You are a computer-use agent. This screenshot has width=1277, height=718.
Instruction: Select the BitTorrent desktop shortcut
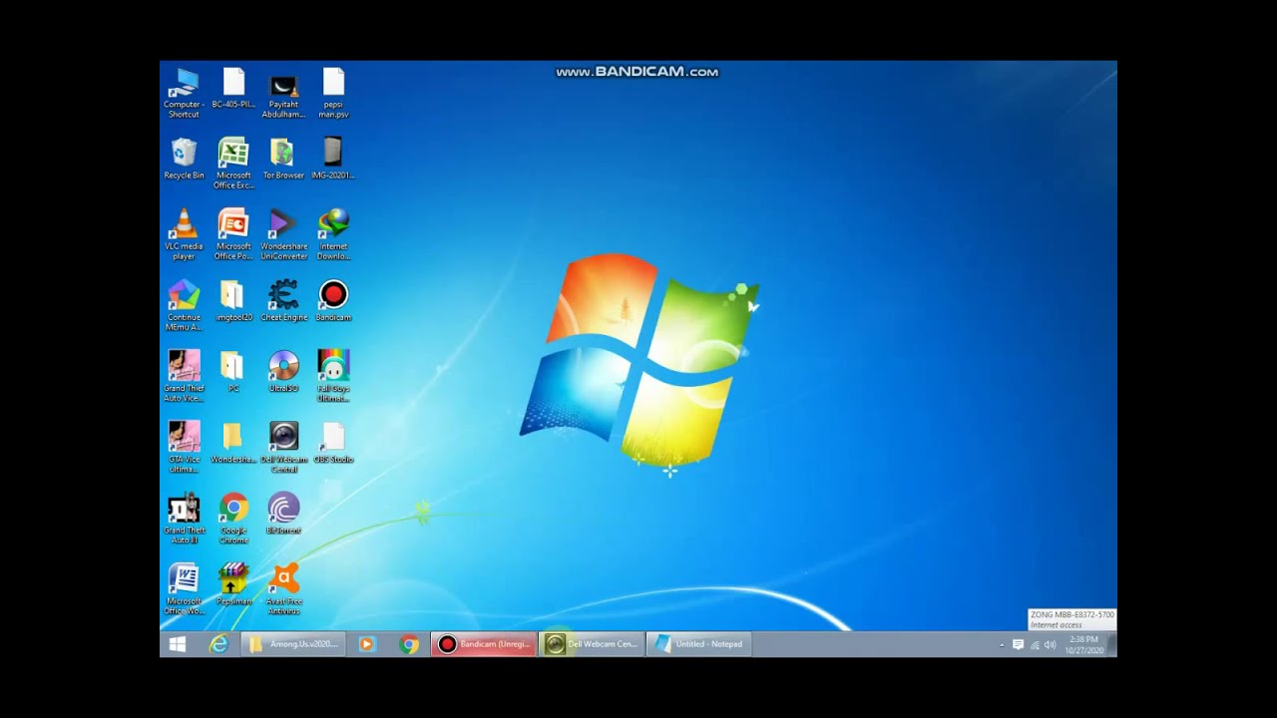(x=283, y=514)
